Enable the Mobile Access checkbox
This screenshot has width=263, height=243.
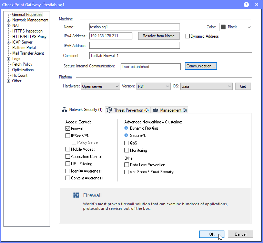point(68,149)
